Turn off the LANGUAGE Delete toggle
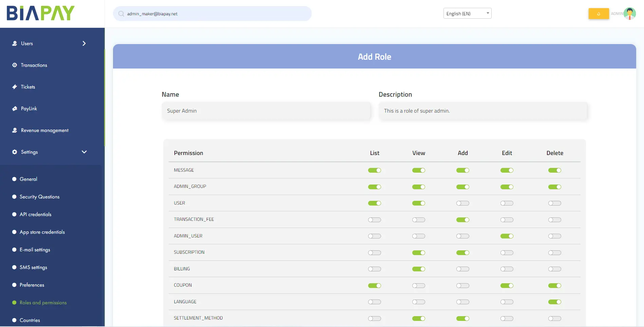Image resolution: width=644 pixels, height=327 pixels. [555, 302]
